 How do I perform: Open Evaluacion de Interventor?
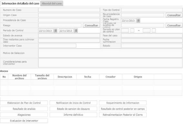click(24, 121)
